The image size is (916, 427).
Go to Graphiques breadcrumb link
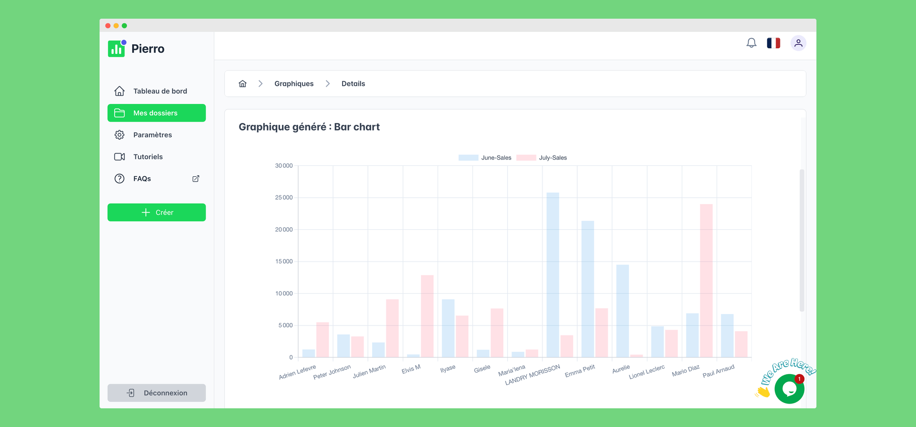tap(294, 84)
